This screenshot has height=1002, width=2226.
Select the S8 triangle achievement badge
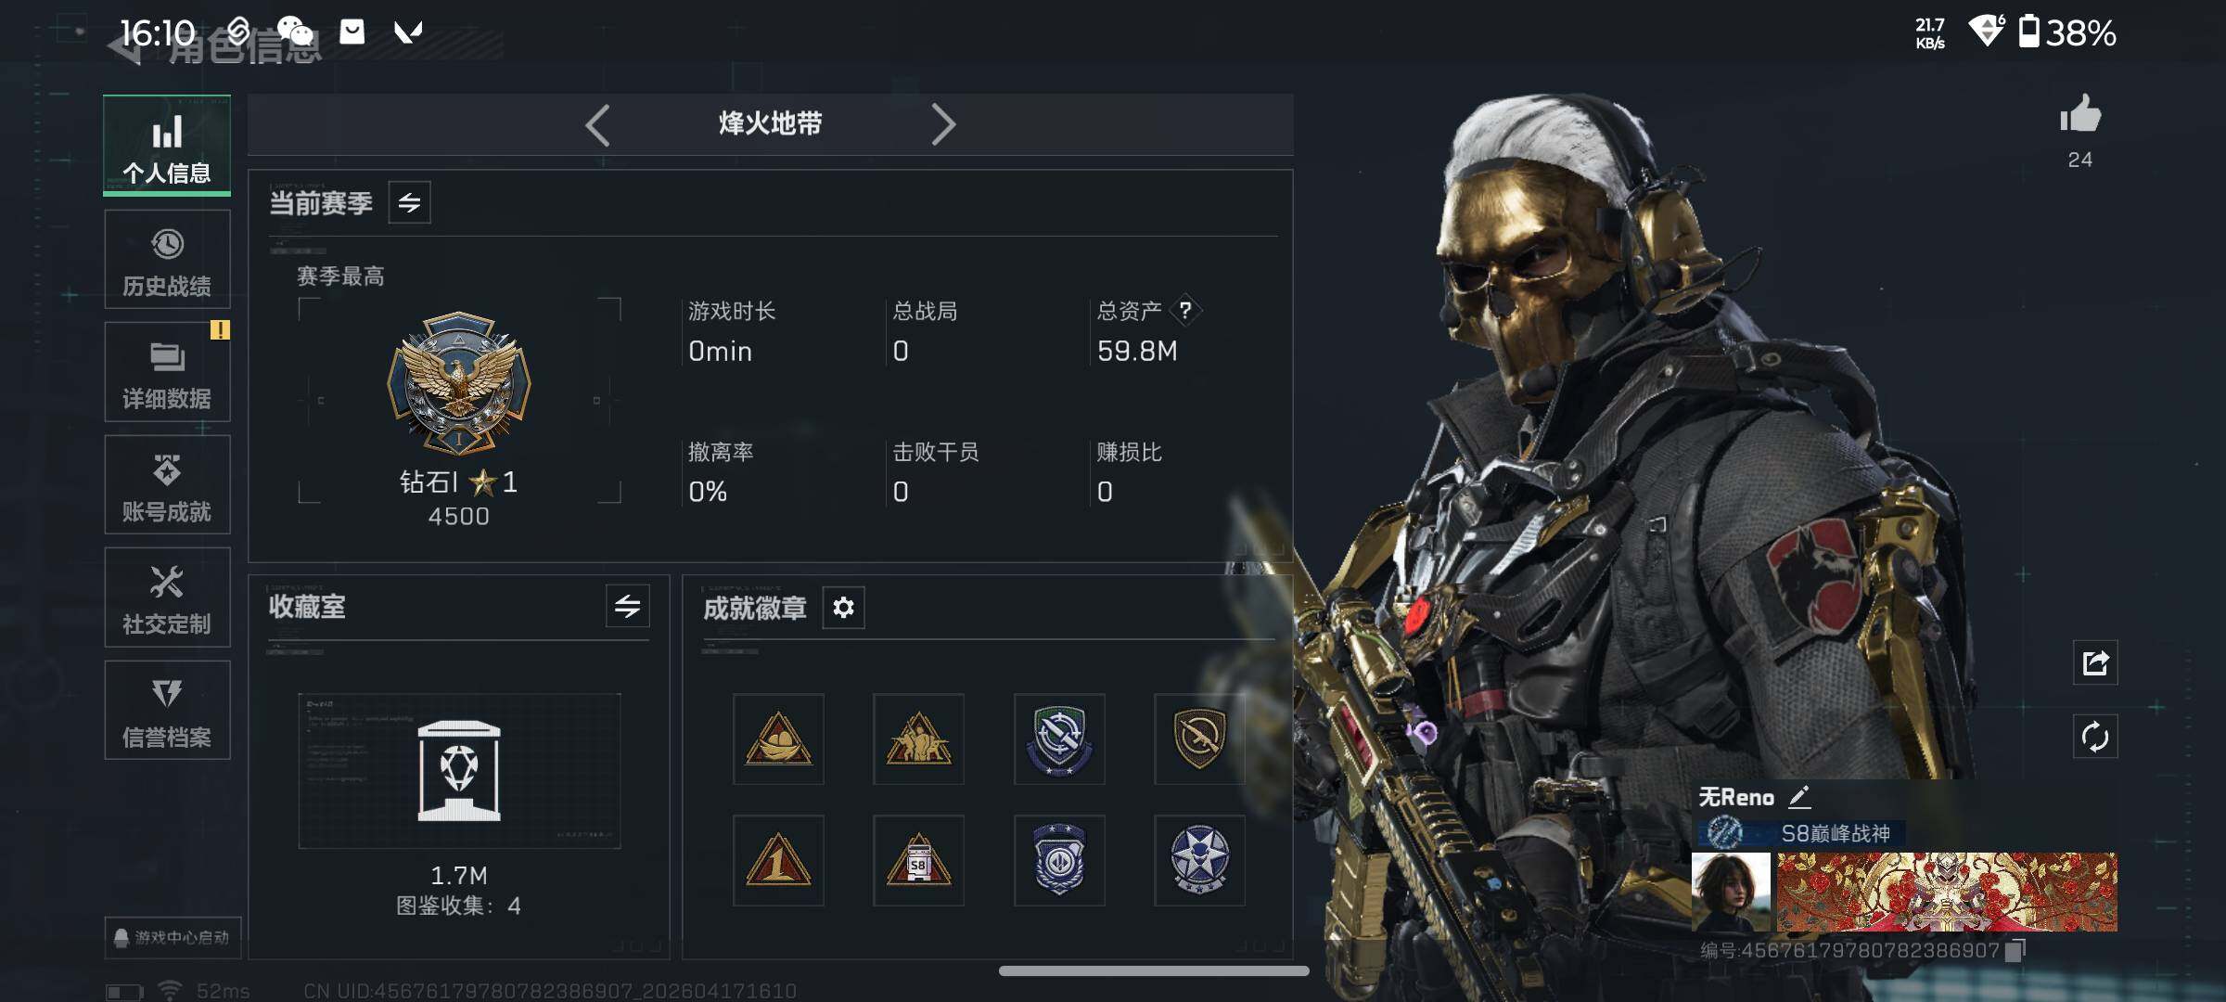click(918, 861)
